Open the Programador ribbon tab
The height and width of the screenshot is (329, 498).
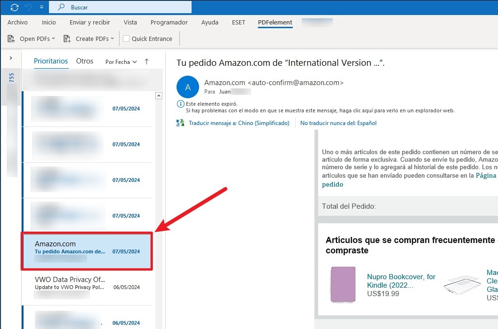click(x=169, y=22)
